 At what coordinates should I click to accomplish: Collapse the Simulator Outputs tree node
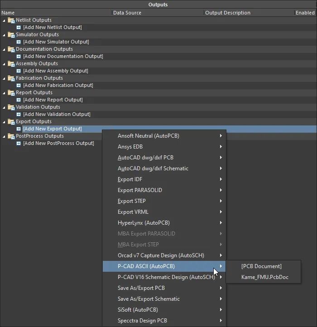[4, 35]
